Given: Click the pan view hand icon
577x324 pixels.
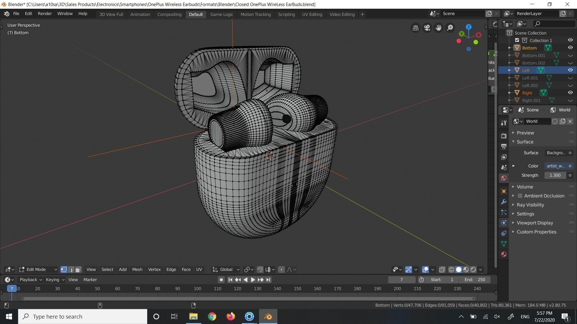Looking at the screenshot, I should pos(438,28).
